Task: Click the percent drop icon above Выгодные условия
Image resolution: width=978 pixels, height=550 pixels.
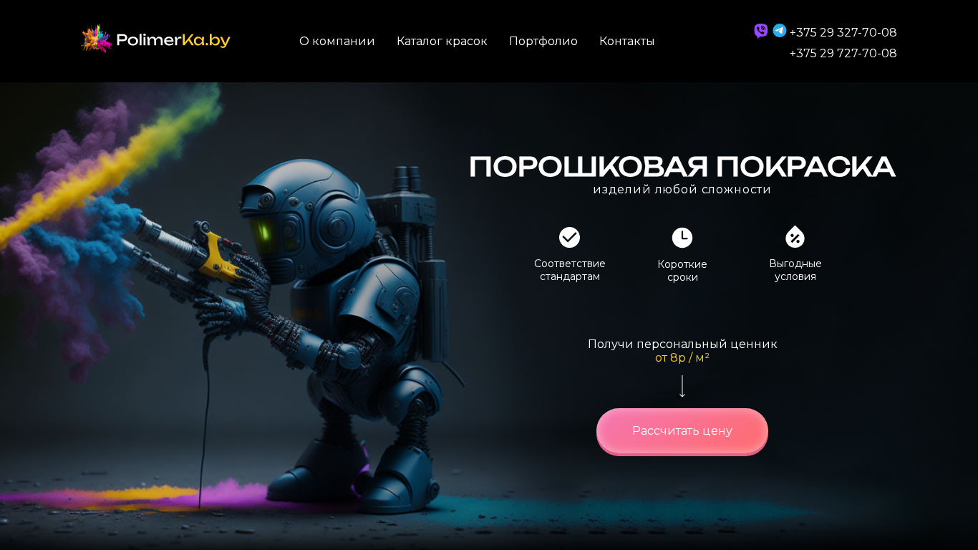Action: 795,236
